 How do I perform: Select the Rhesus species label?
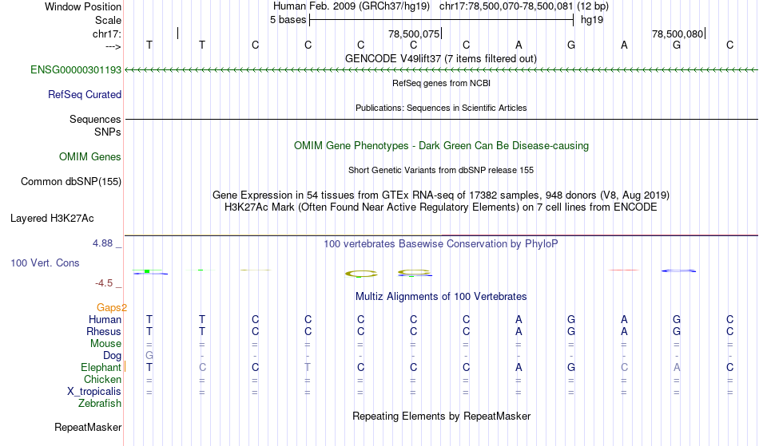104,331
